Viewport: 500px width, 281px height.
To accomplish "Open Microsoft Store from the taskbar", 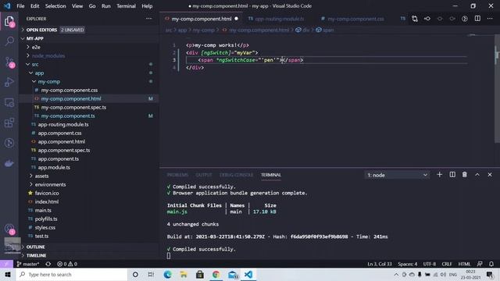I will pyautogui.click(x=200, y=274).
